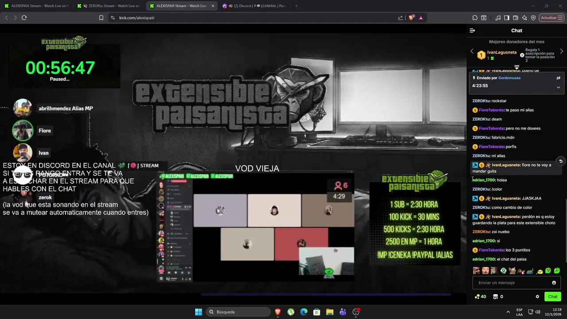Insert the first face emote in quick row
Viewport: 567px width, 319px height.
(x=476, y=270)
